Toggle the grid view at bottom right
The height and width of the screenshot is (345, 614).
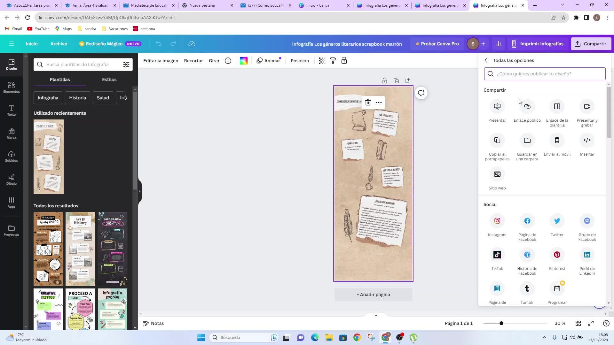click(x=578, y=323)
